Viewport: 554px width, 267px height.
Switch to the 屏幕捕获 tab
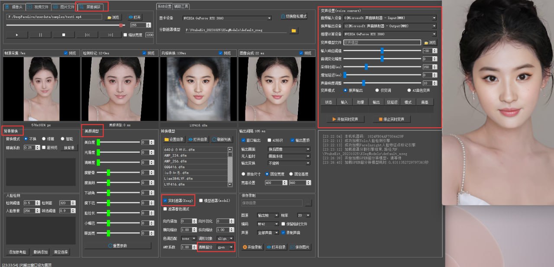point(90,7)
